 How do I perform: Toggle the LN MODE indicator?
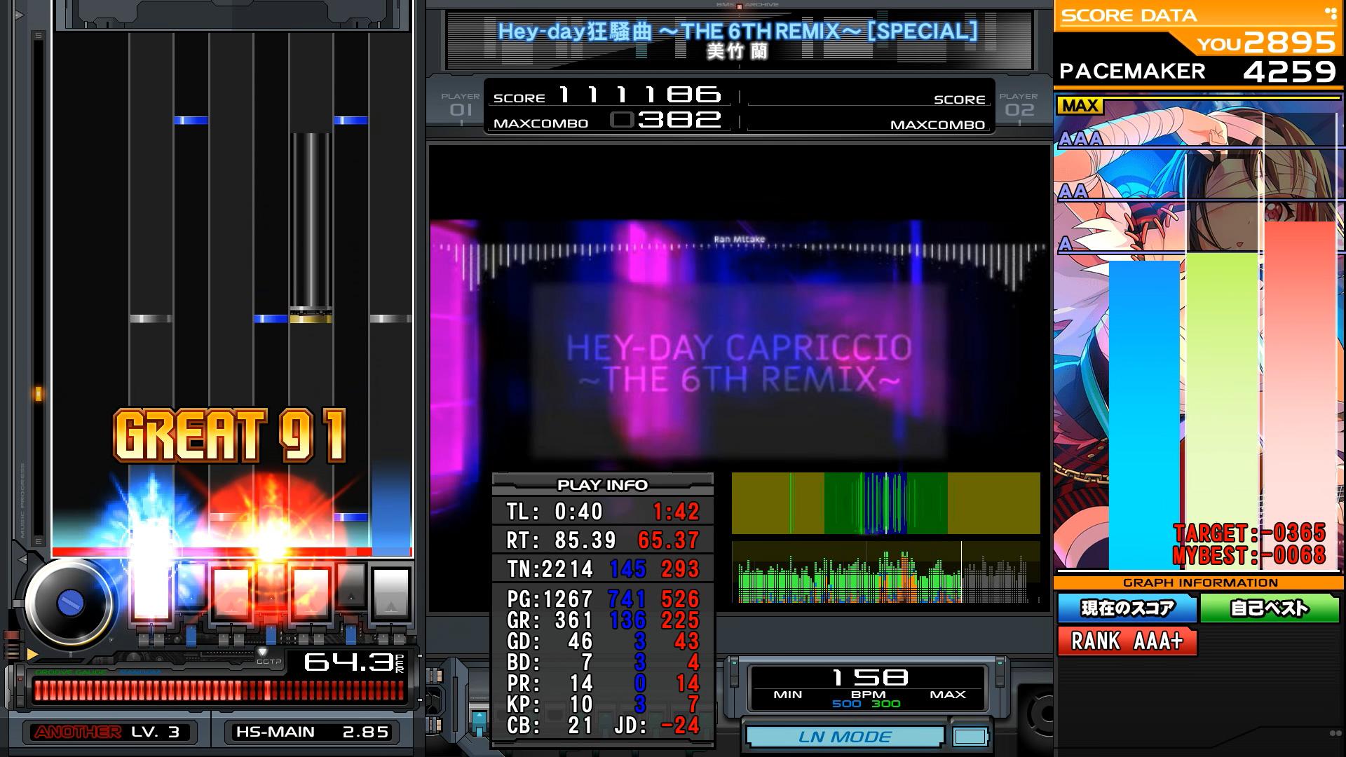click(x=845, y=737)
